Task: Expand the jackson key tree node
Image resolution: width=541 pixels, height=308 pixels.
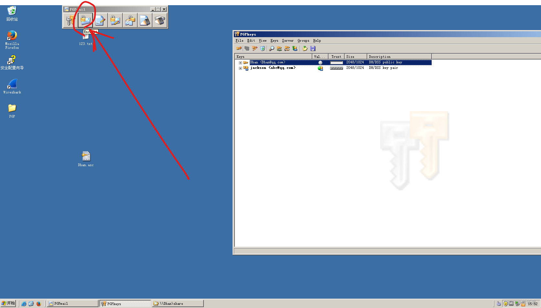Action: point(240,68)
